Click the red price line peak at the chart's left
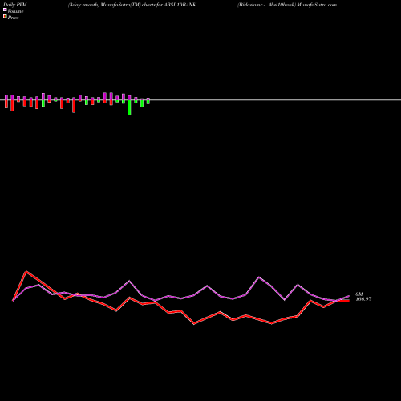Image resolution: width=401 pixels, height=401 pixels. point(26,272)
